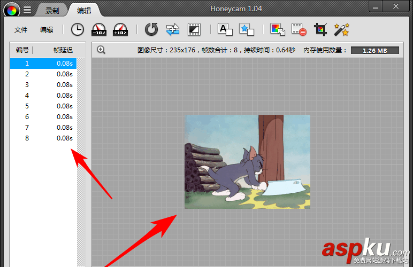The width and height of the screenshot is (413, 267).
Task: Click the image size info text
Action: click(216, 50)
